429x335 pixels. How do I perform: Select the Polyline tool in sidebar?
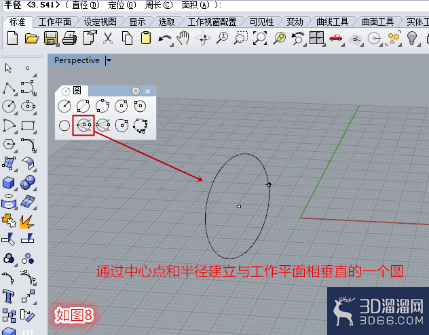pos(9,88)
